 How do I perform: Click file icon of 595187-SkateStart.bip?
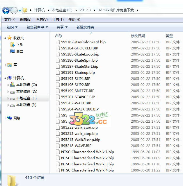click(58, 67)
